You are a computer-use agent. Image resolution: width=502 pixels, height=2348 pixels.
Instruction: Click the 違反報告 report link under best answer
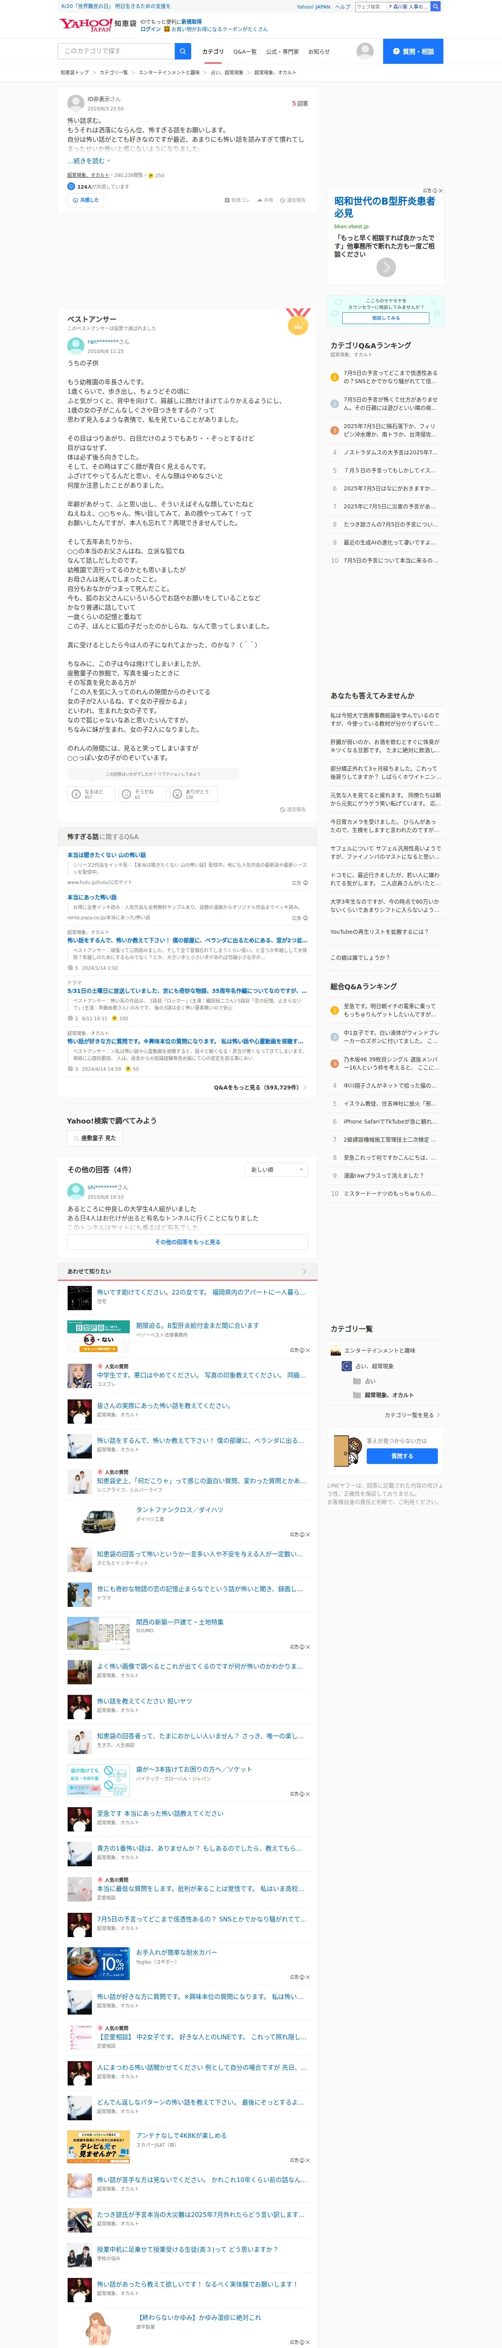click(292, 809)
